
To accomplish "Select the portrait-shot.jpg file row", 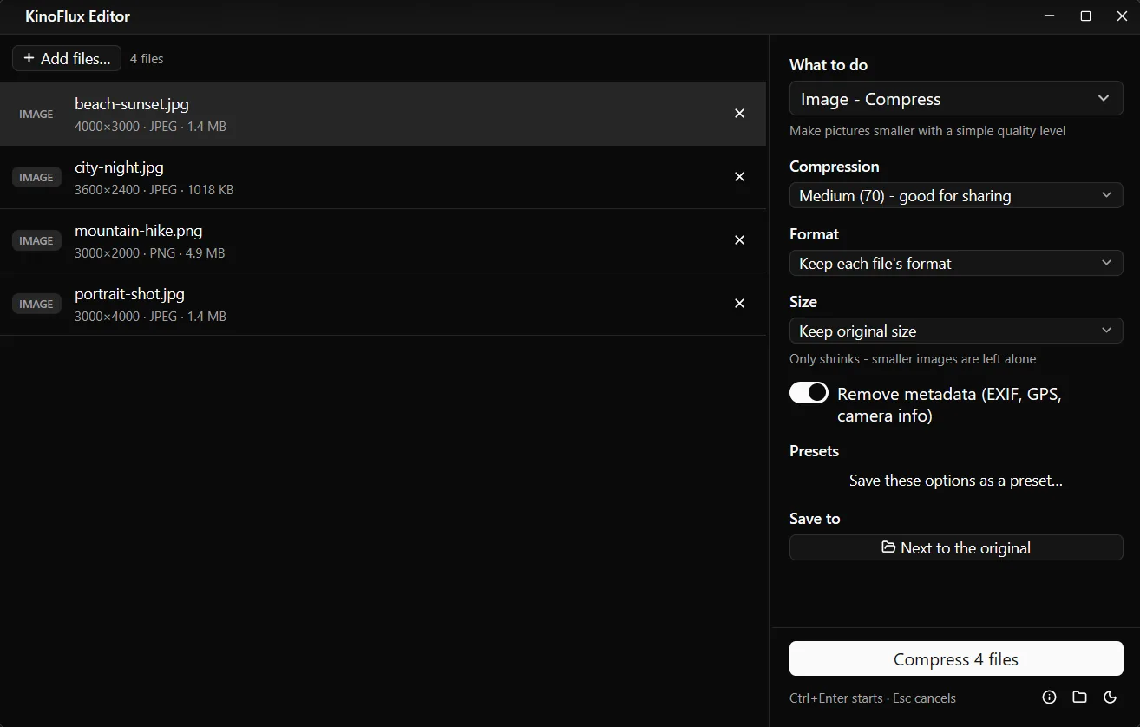I will point(383,305).
